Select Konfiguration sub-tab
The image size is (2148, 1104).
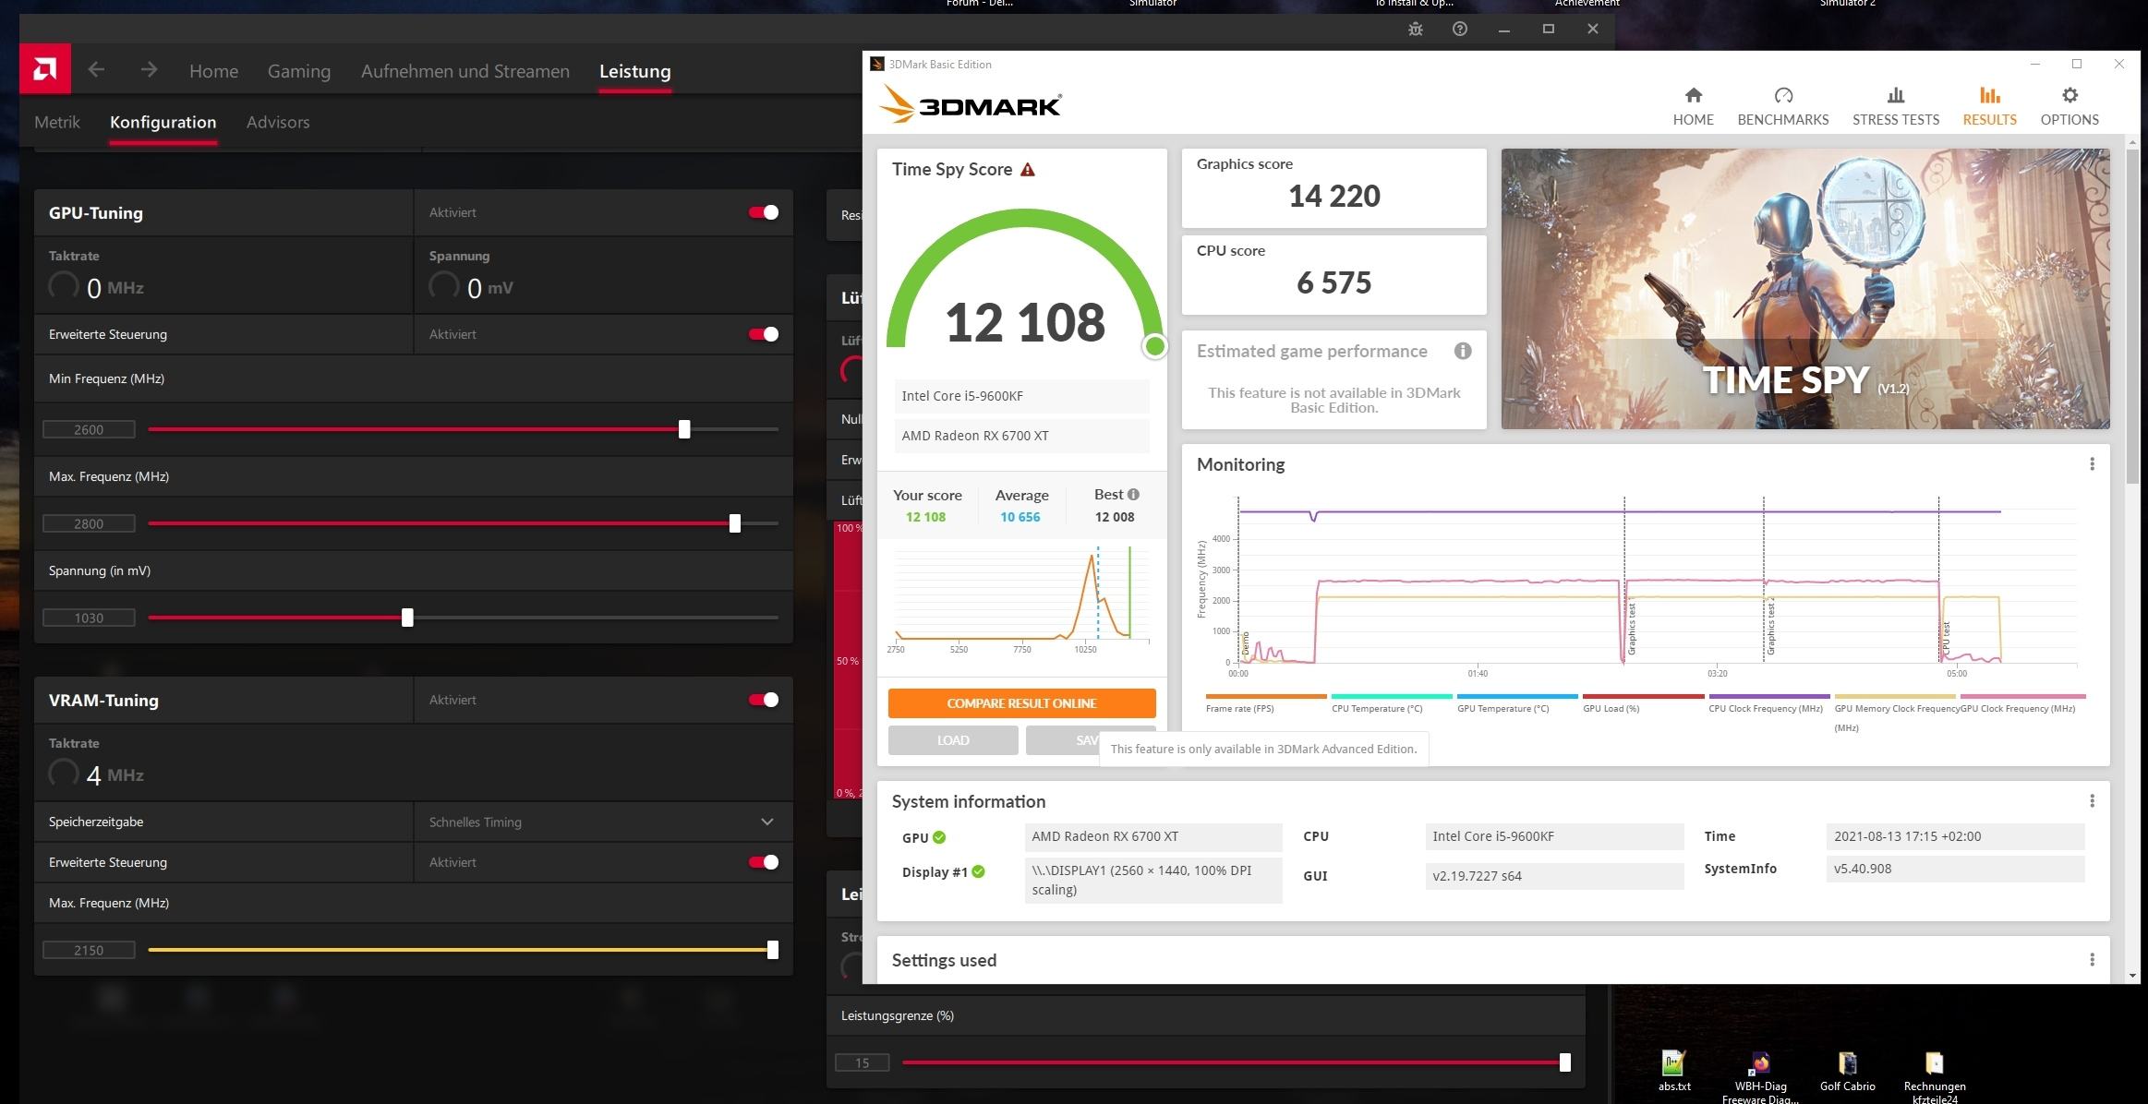[163, 122]
